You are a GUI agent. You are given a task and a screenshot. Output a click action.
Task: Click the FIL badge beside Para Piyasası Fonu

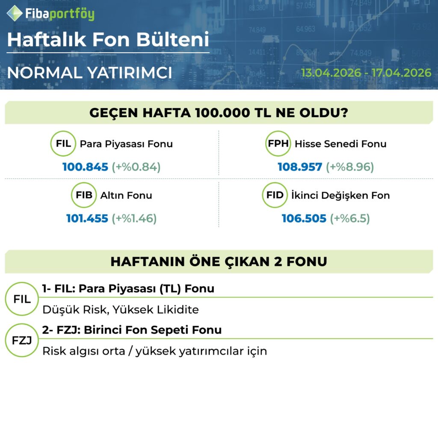[63, 143]
